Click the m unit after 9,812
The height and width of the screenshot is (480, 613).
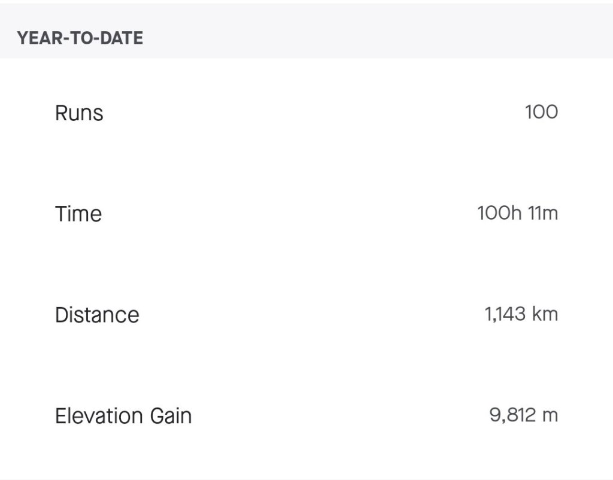click(x=550, y=416)
